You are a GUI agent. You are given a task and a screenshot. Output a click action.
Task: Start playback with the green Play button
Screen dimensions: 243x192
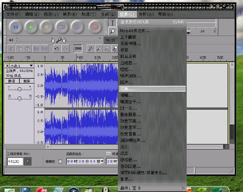[31, 27]
